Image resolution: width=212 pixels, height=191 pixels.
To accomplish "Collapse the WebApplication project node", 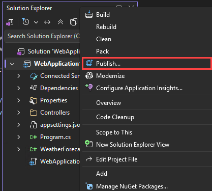I will (x=12, y=64).
